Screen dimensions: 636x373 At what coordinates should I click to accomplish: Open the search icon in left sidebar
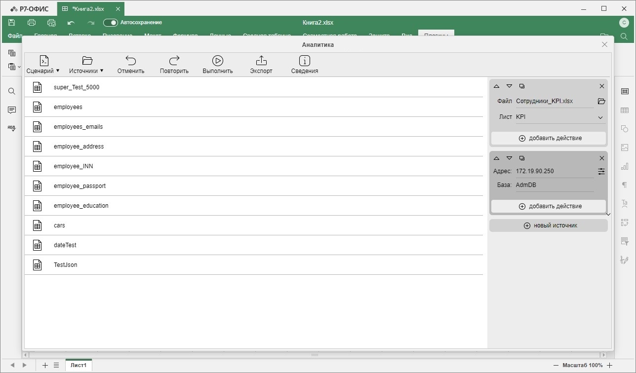pos(12,91)
